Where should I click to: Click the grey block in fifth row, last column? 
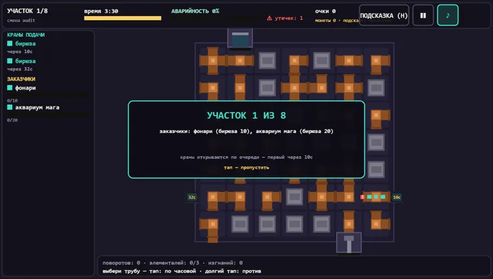(376, 170)
